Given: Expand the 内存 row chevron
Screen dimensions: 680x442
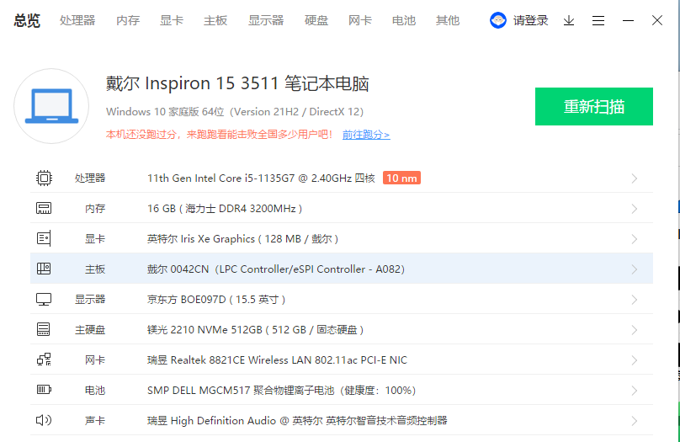Looking at the screenshot, I should pyautogui.click(x=635, y=209).
